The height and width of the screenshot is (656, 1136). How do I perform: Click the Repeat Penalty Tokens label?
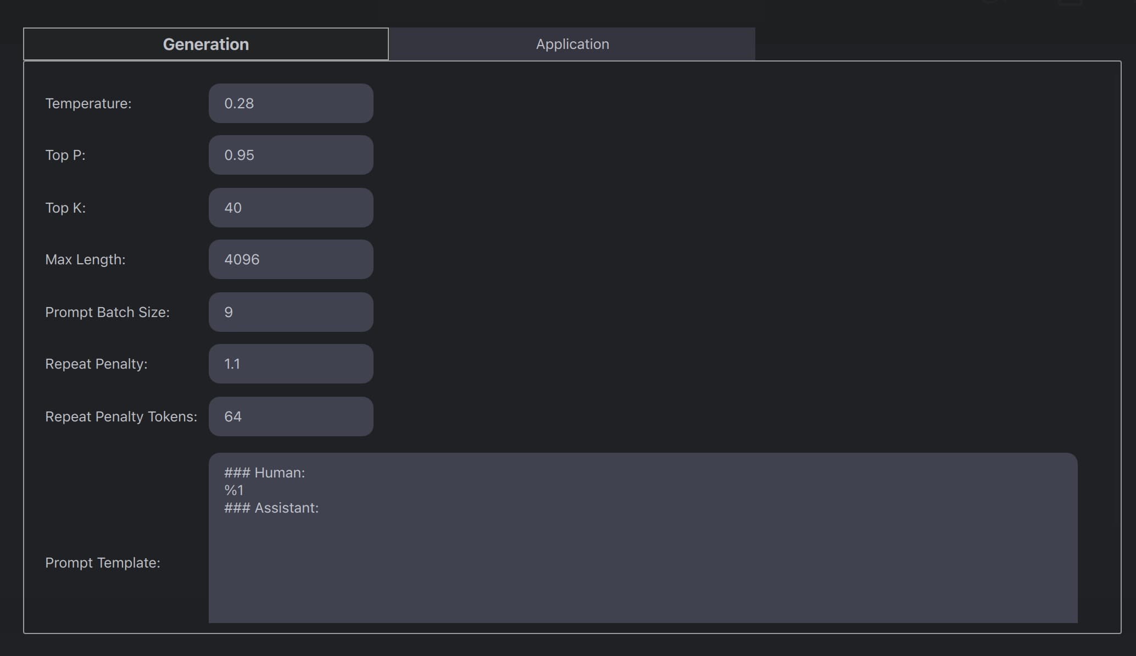121,416
